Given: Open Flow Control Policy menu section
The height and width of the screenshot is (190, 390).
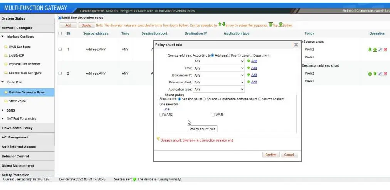Looking at the screenshot, I should click(x=27, y=128).
